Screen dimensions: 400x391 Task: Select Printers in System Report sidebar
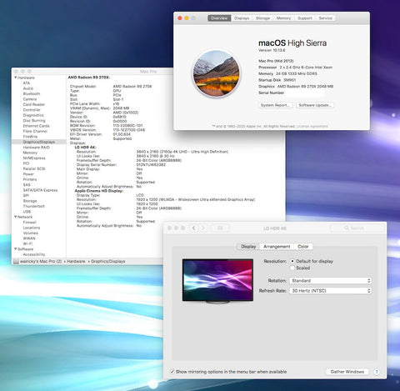pos(30,179)
